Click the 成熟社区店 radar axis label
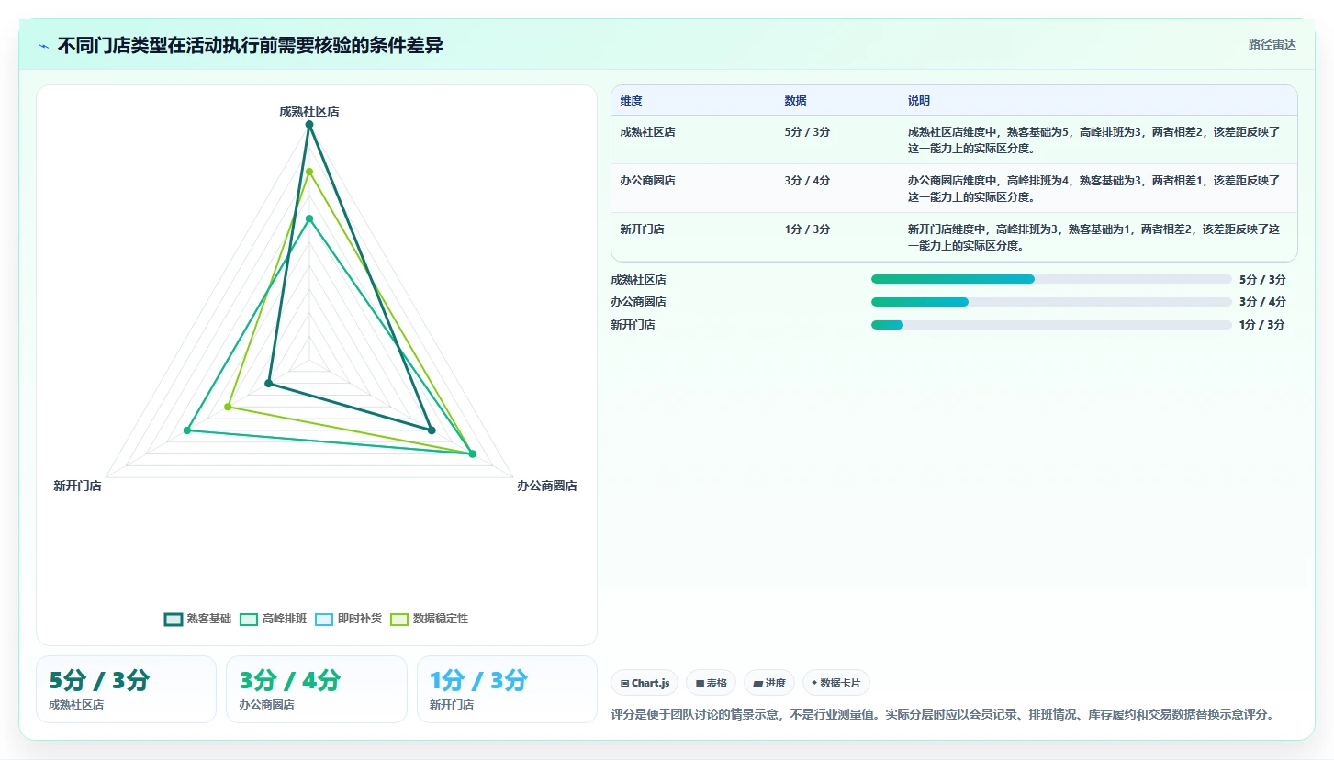 click(x=309, y=111)
